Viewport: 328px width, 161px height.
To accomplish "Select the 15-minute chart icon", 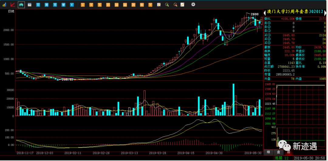I will click(108, 5).
